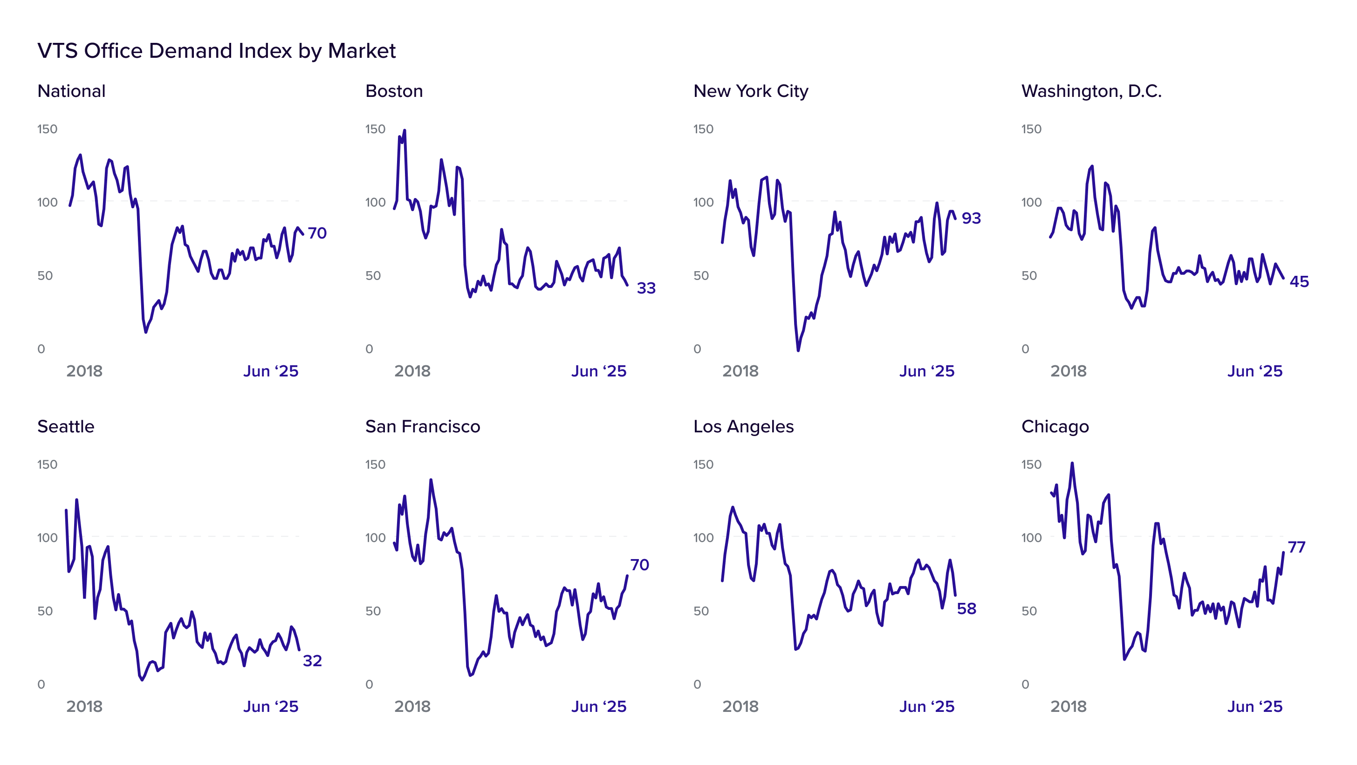Image resolution: width=1357 pixels, height=765 pixels.
Task: Click National's latest value label 70
Action: point(317,233)
